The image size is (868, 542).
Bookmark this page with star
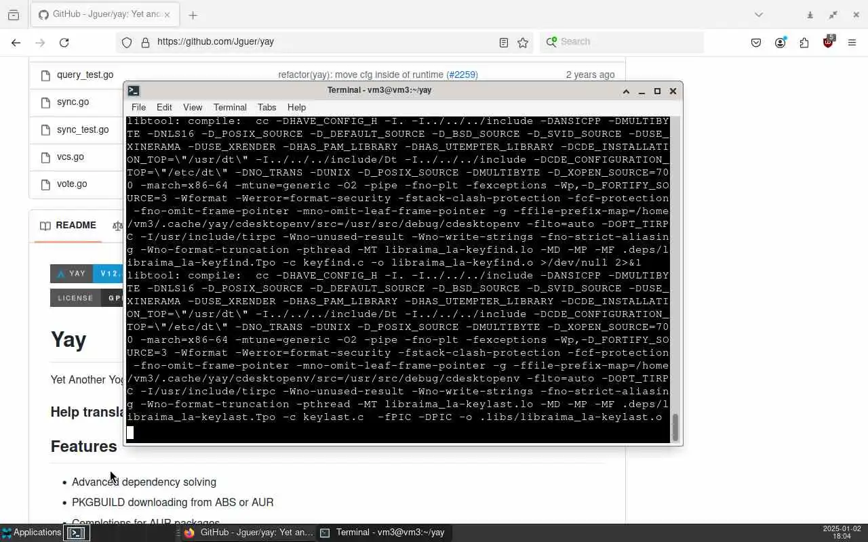pos(523,42)
